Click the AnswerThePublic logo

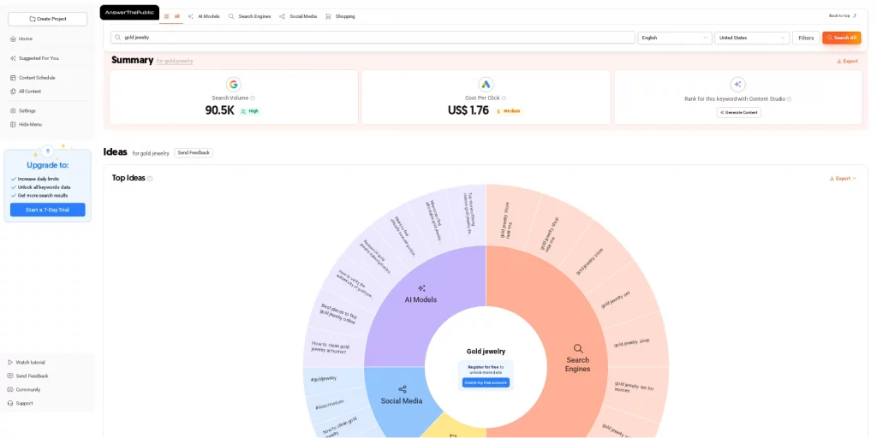pyautogui.click(x=129, y=12)
